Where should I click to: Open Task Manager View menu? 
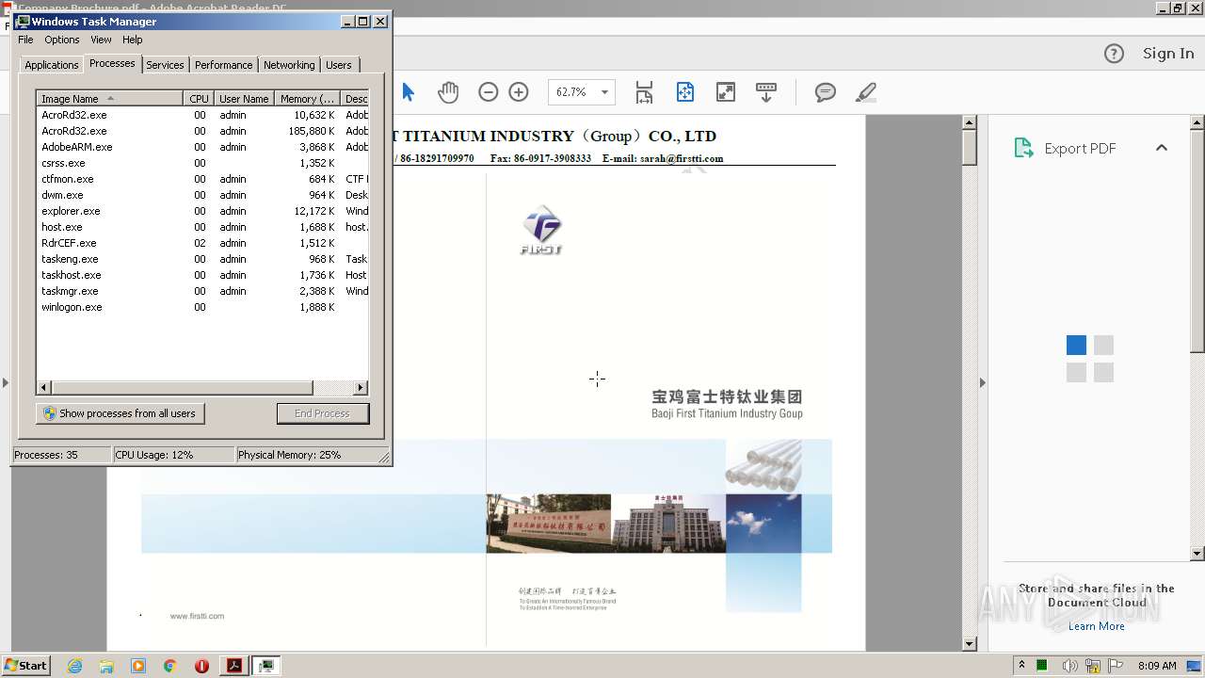click(x=101, y=40)
